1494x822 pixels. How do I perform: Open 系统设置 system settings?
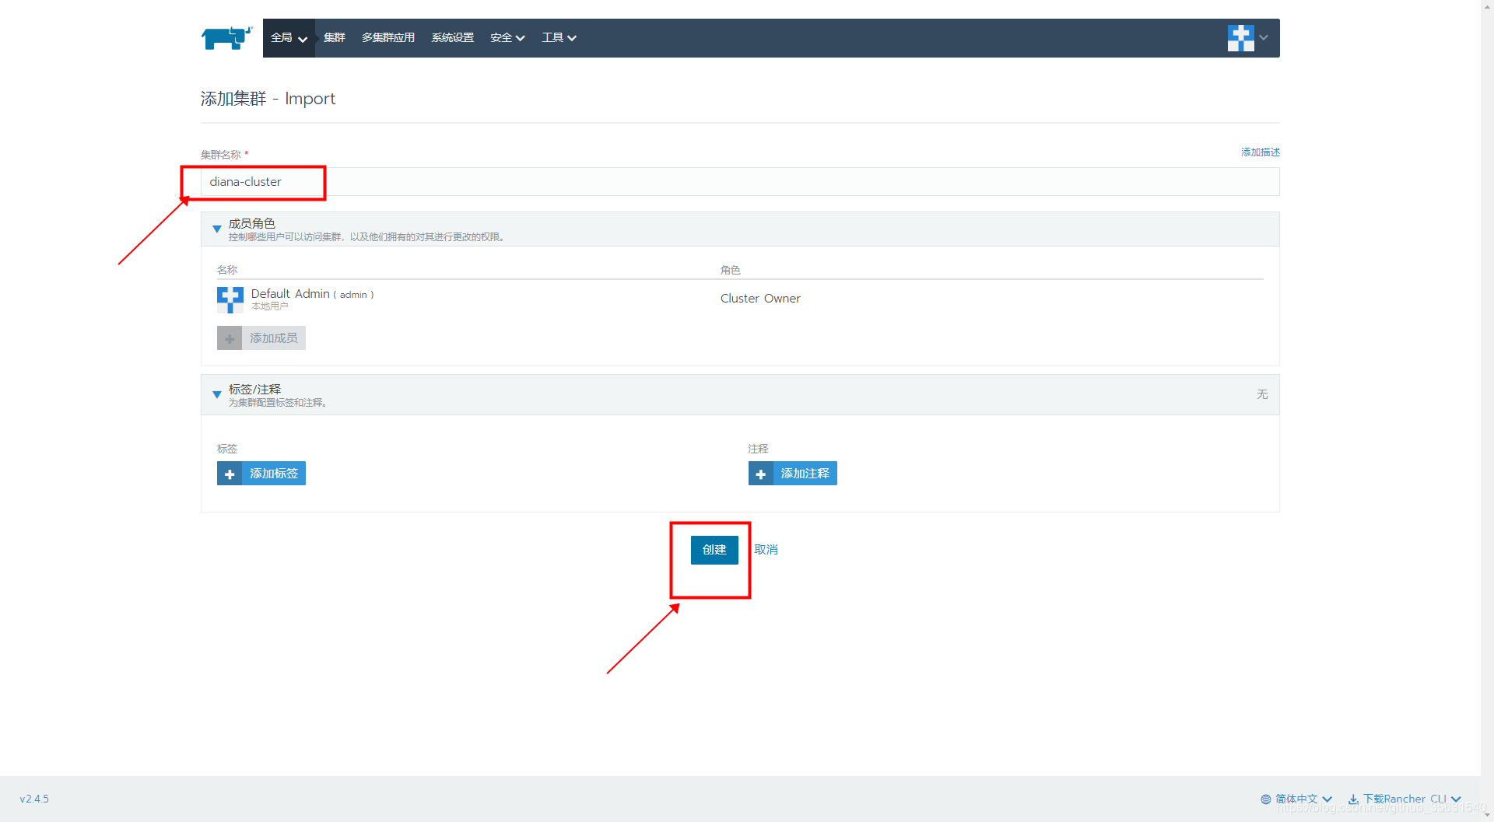(x=452, y=38)
